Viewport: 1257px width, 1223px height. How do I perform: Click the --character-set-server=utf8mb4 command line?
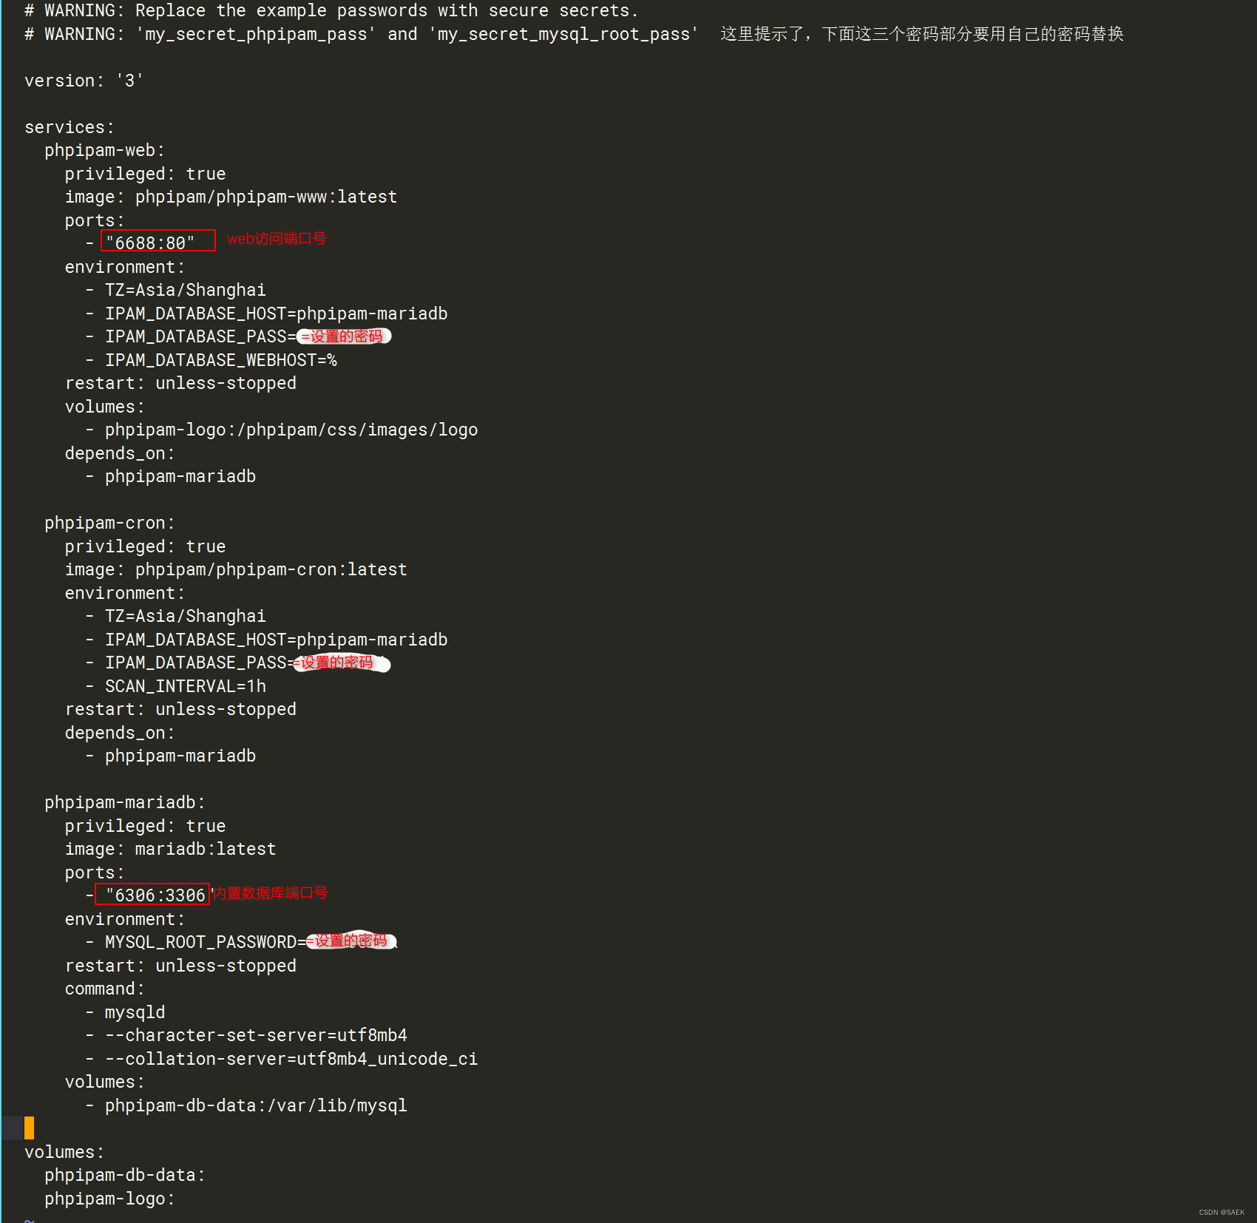pyautogui.click(x=256, y=1034)
